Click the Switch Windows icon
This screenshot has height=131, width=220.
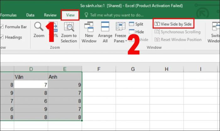coord(216,26)
